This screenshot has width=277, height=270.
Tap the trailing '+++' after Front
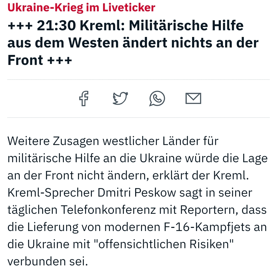60,60
